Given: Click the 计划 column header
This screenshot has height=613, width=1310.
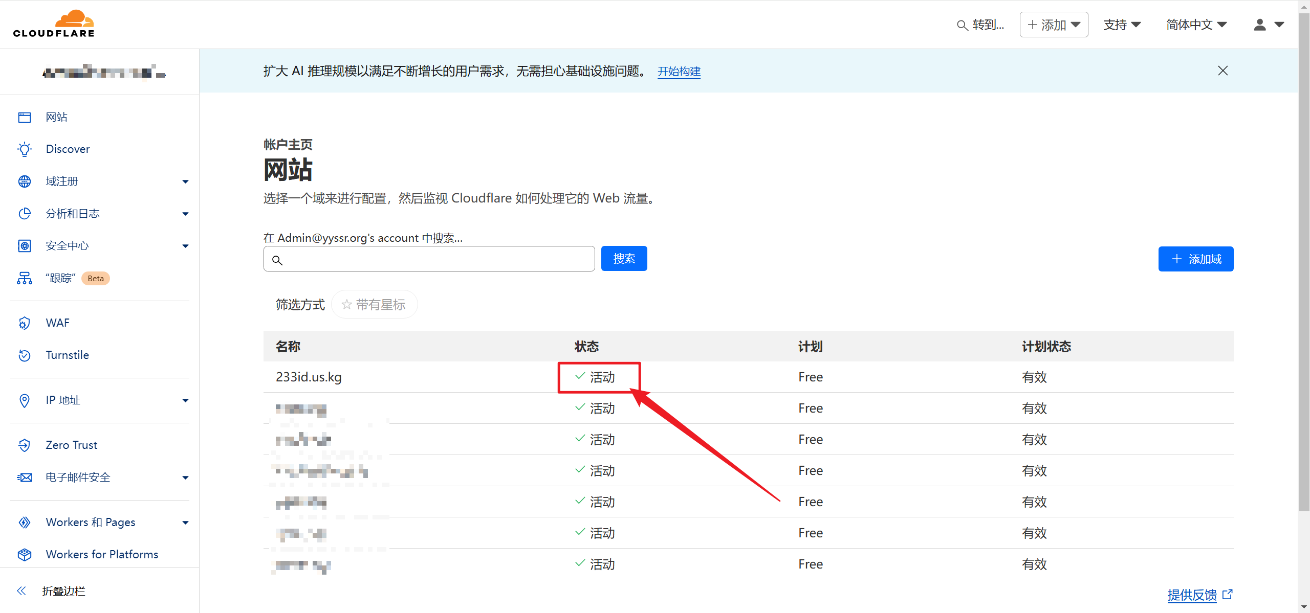Looking at the screenshot, I should coord(811,347).
